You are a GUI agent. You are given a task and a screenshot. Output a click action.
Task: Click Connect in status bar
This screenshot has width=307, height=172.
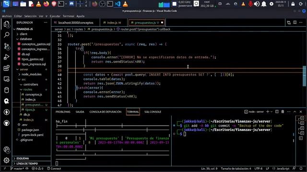tap(54, 168)
